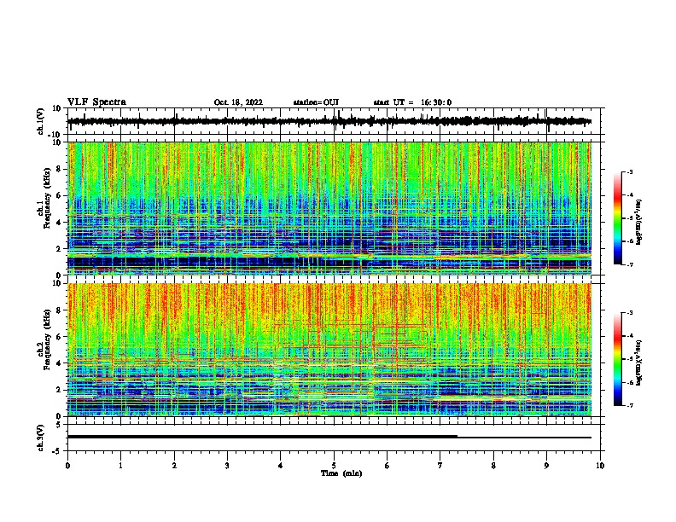Click the log(PSD) label beside ch.1 colorbar
Viewport: 676px width, 522px height.
[639, 223]
